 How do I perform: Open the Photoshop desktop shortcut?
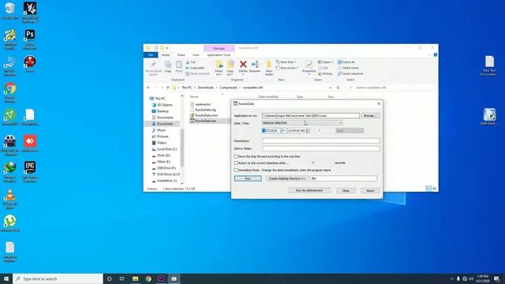(30, 39)
